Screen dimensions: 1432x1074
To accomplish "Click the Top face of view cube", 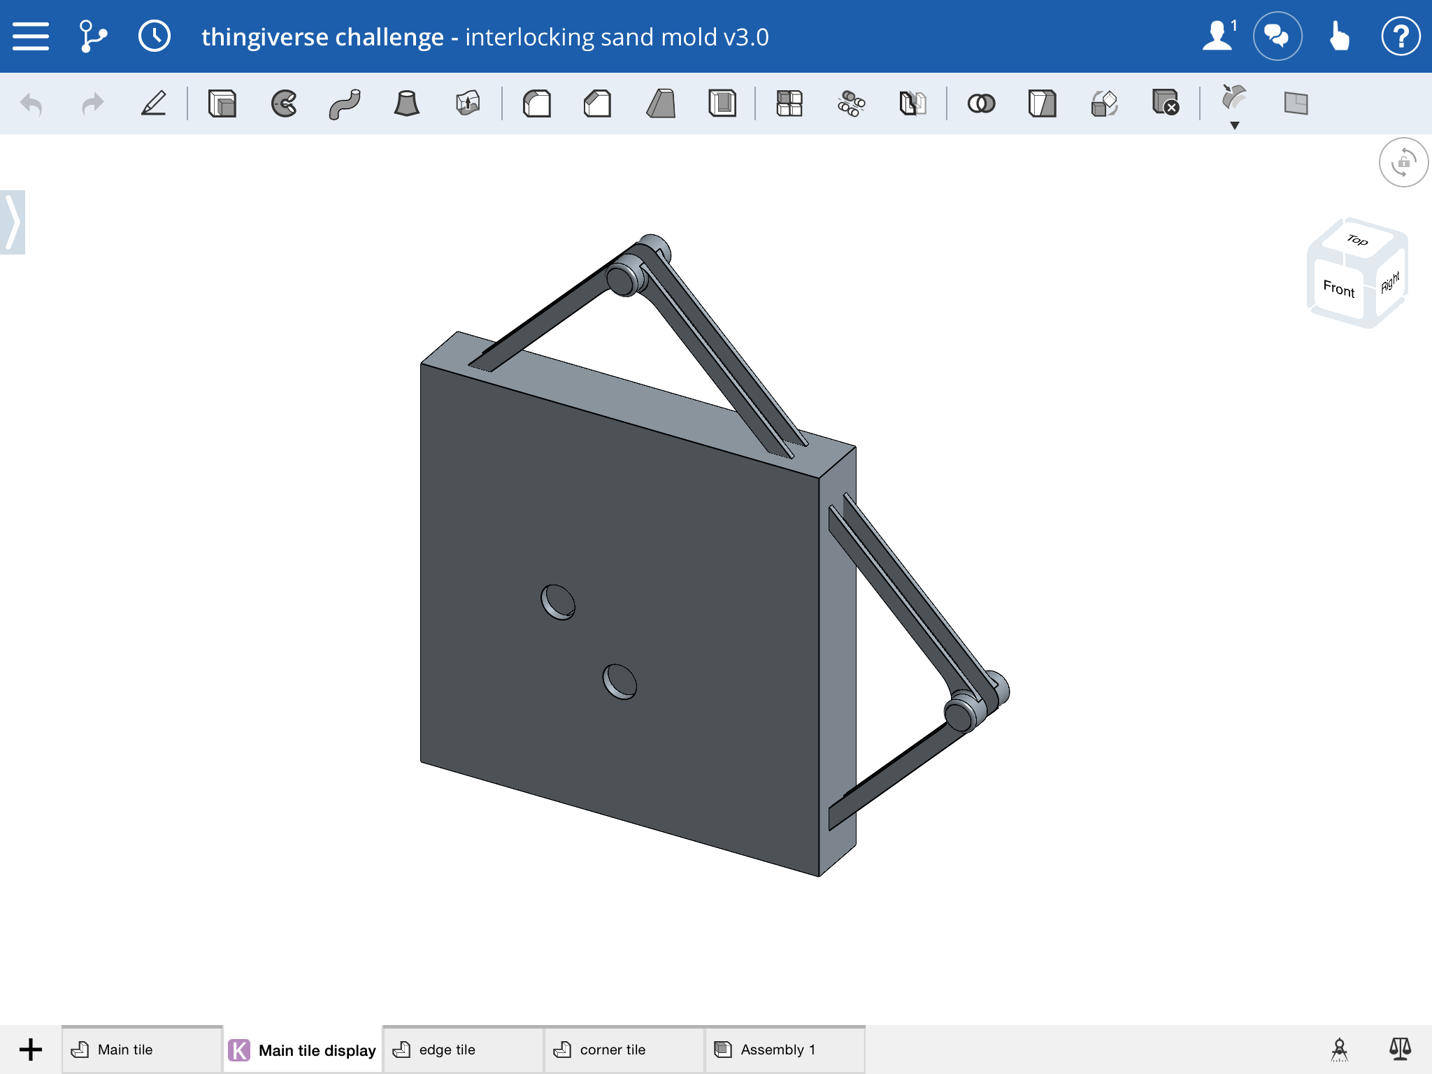I will click(1357, 240).
